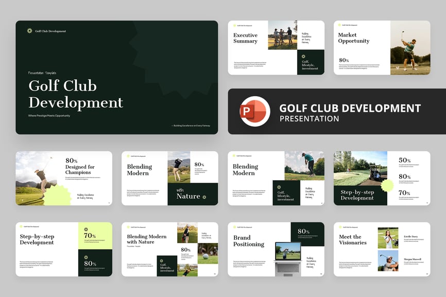The image size is (446, 297).
Task: Open the Blending Modern with Nature slide
Action: [169, 249]
